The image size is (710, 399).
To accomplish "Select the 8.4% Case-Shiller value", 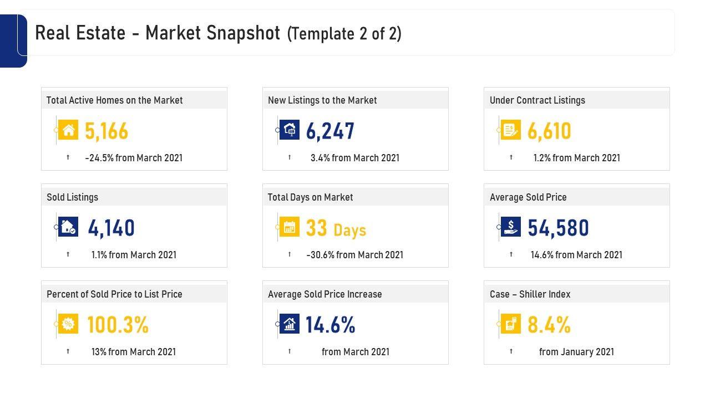I will [x=549, y=325].
